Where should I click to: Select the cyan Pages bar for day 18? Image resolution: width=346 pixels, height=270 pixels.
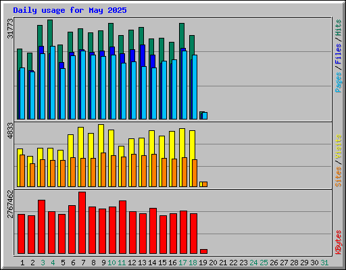195,87
